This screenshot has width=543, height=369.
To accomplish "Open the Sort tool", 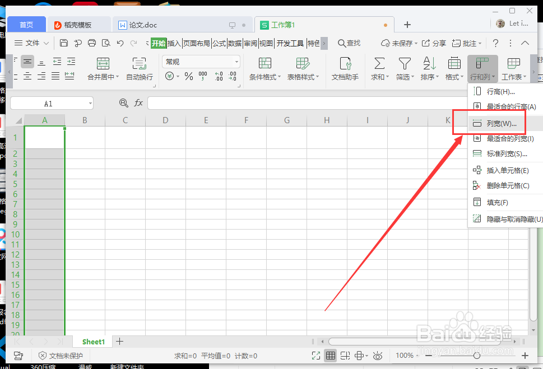I will coord(430,68).
